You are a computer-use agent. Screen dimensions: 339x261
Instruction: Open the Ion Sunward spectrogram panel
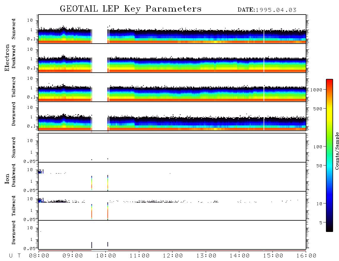point(172,148)
